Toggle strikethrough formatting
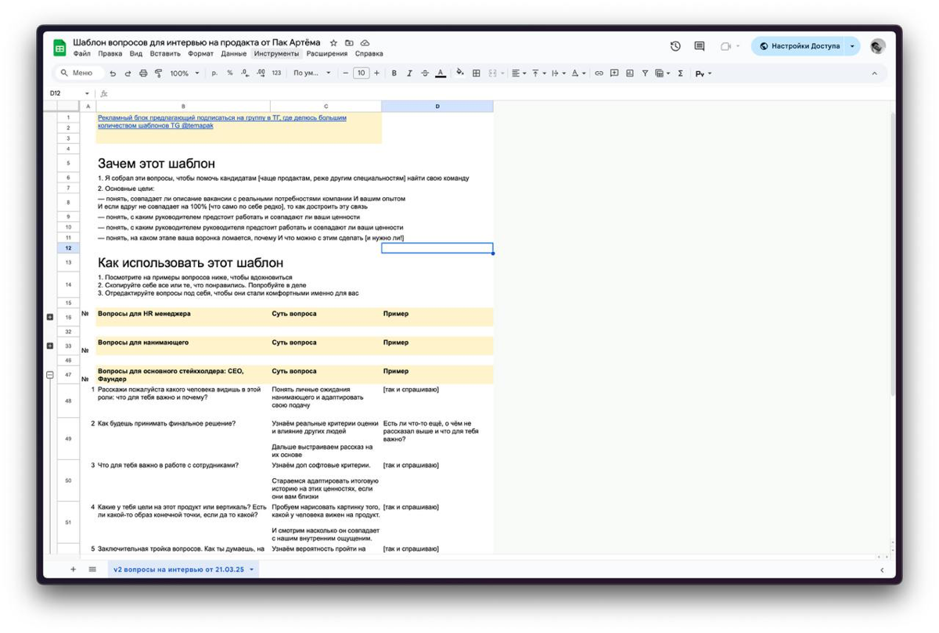Viewport: 939px width, 633px height. 425,74
